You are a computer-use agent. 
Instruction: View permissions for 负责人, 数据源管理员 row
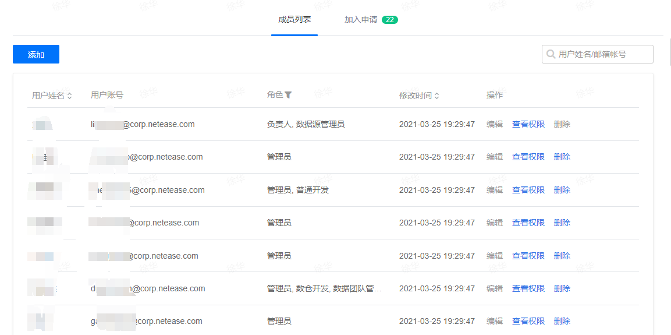coord(528,124)
